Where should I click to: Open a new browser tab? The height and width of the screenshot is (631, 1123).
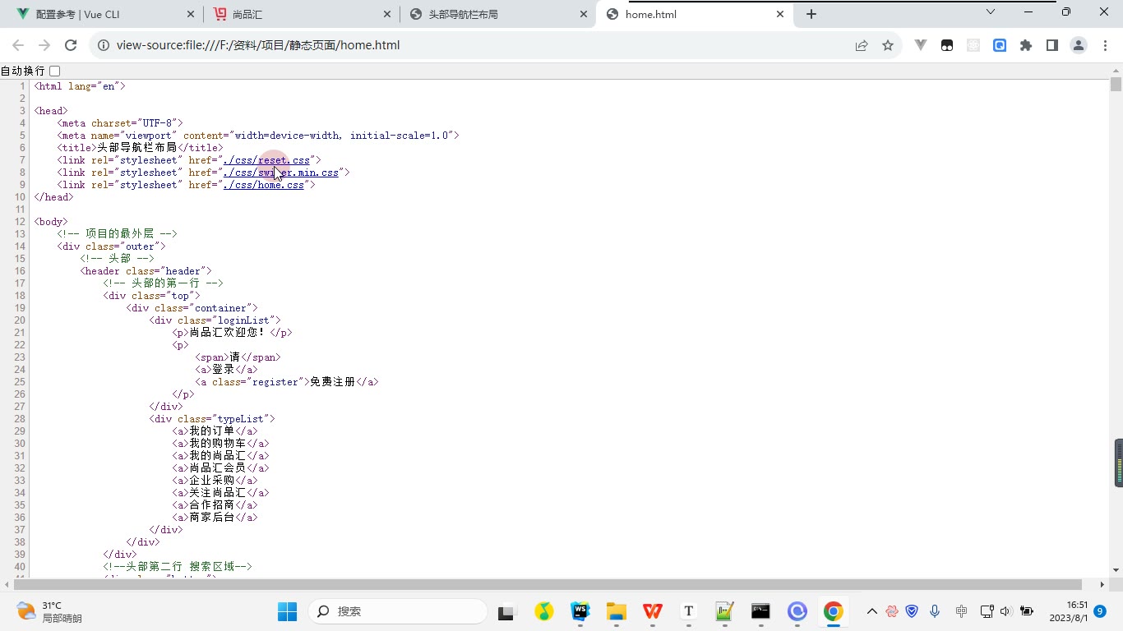(x=811, y=14)
